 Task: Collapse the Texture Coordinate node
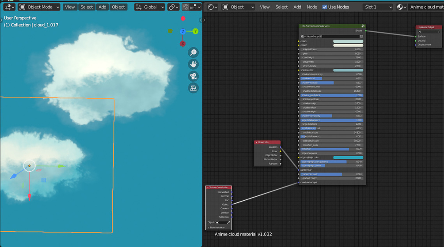pyautogui.click(x=208, y=187)
